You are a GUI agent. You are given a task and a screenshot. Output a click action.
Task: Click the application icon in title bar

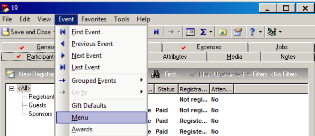(x=5, y=8)
